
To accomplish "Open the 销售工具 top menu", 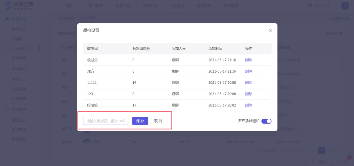I will tap(150, 6).
